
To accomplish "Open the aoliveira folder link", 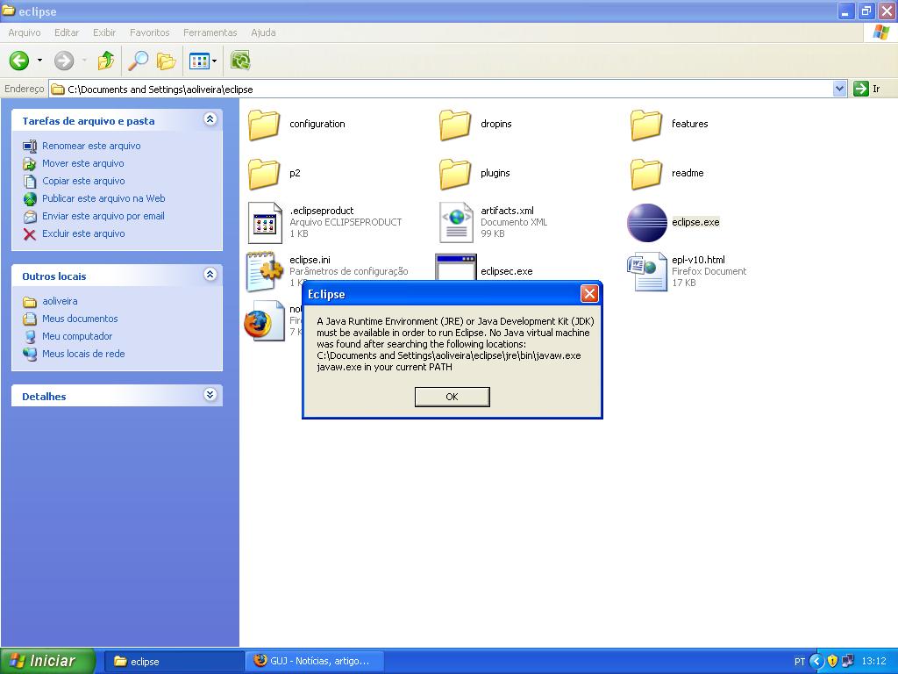I will (x=60, y=302).
